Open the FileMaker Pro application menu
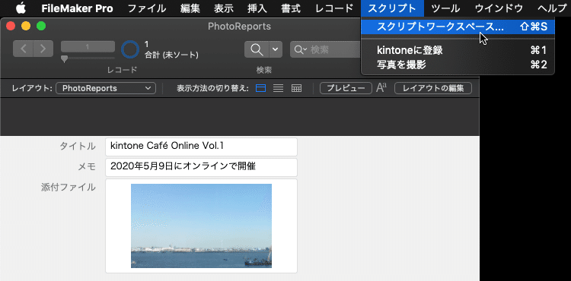This screenshot has height=281, width=571. (x=77, y=8)
